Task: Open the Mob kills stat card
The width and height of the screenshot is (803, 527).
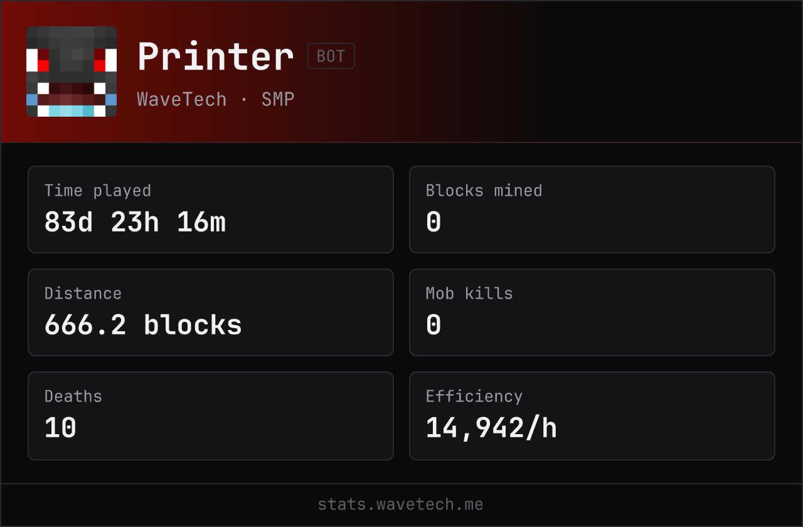Action: pyautogui.click(x=592, y=312)
